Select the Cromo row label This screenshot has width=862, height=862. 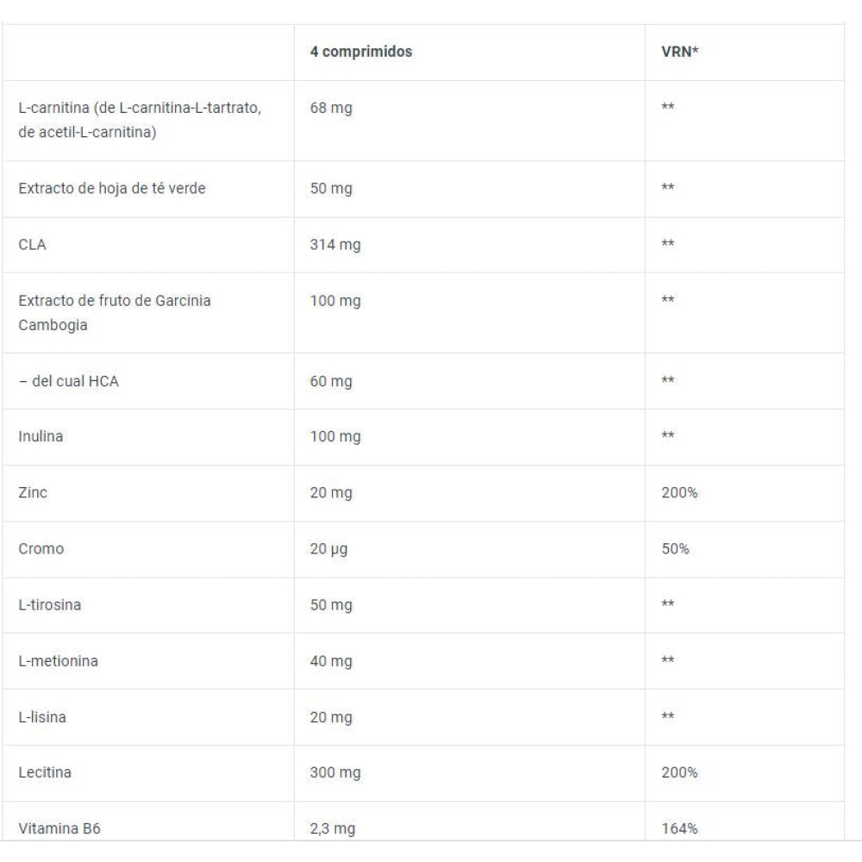41,549
